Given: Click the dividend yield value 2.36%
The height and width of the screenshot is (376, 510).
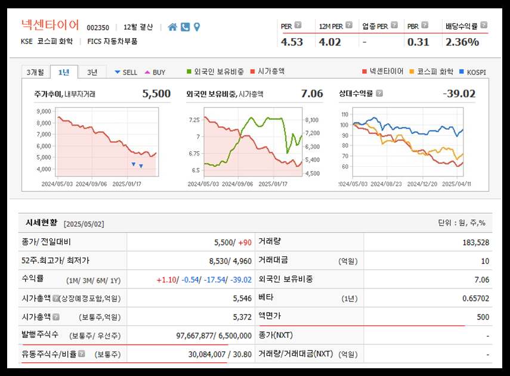Looking at the screenshot, I should tap(462, 42).
